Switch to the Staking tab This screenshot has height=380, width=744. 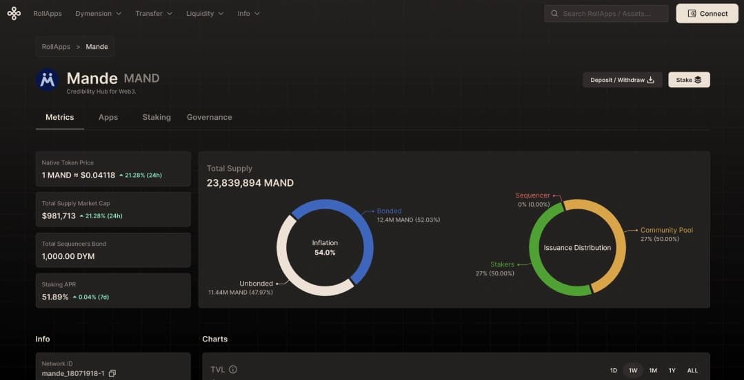[157, 117]
